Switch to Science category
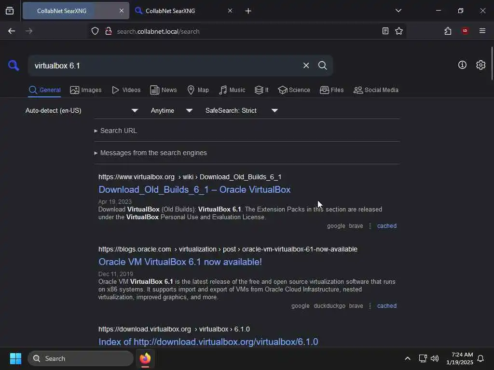494x370 pixels. [294, 90]
